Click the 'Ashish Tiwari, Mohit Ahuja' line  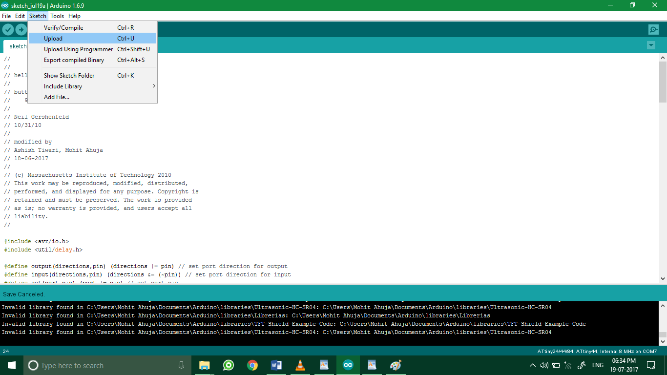click(x=53, y=150)
